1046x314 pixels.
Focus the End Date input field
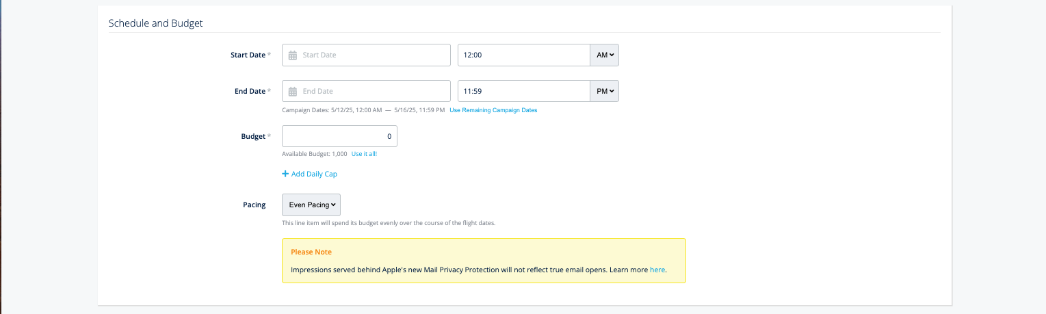(x=373, y=92)
